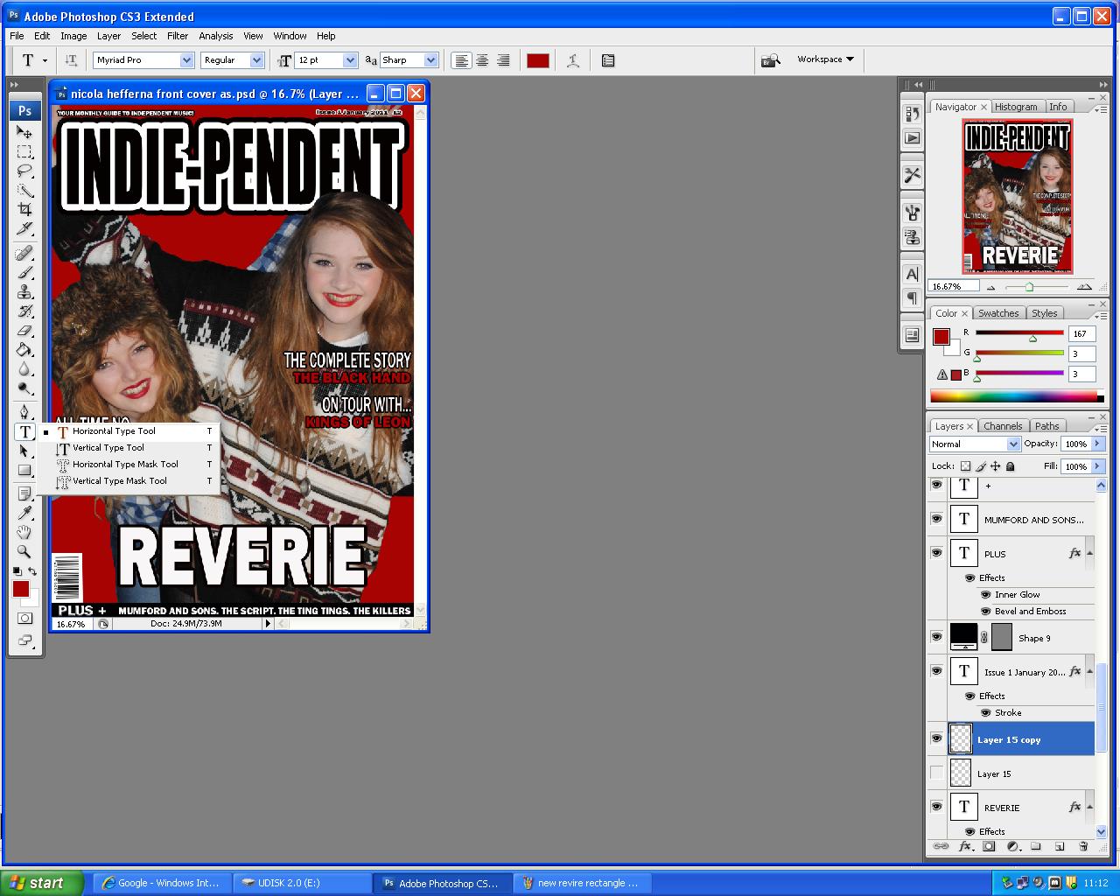1120x896 pixels.
Task: Select the Hand tool
Action: tap(24, 532)
